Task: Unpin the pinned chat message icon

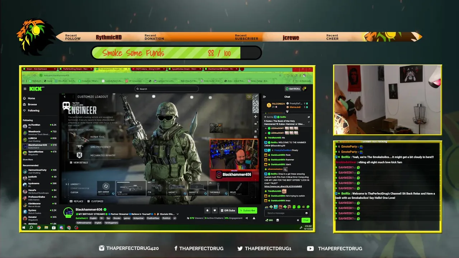Action: coord(309,117)
